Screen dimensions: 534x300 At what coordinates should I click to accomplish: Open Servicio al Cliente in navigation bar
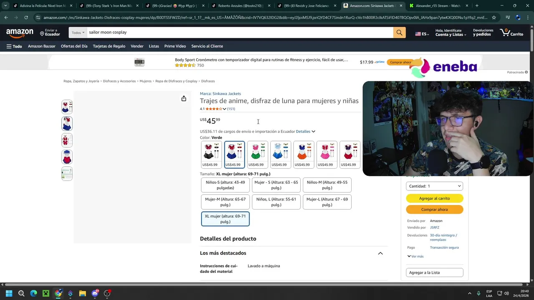point(207,46)
